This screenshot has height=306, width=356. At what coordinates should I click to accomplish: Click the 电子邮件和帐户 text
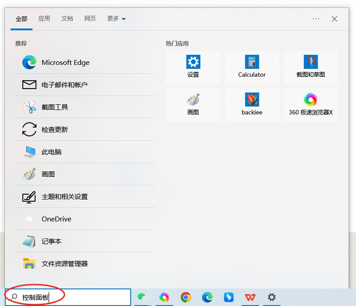point(64,85)
